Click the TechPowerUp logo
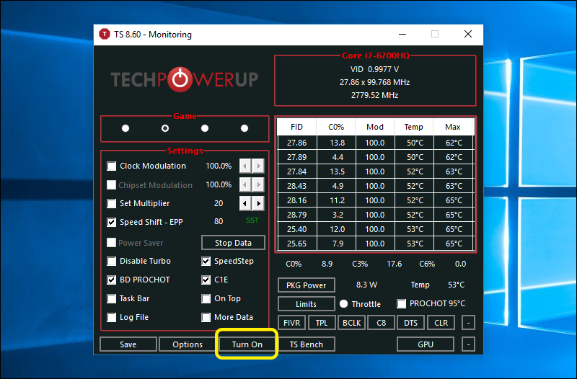Image resolution: width=577 pixels, height=379 pixels. coord(185,79)
